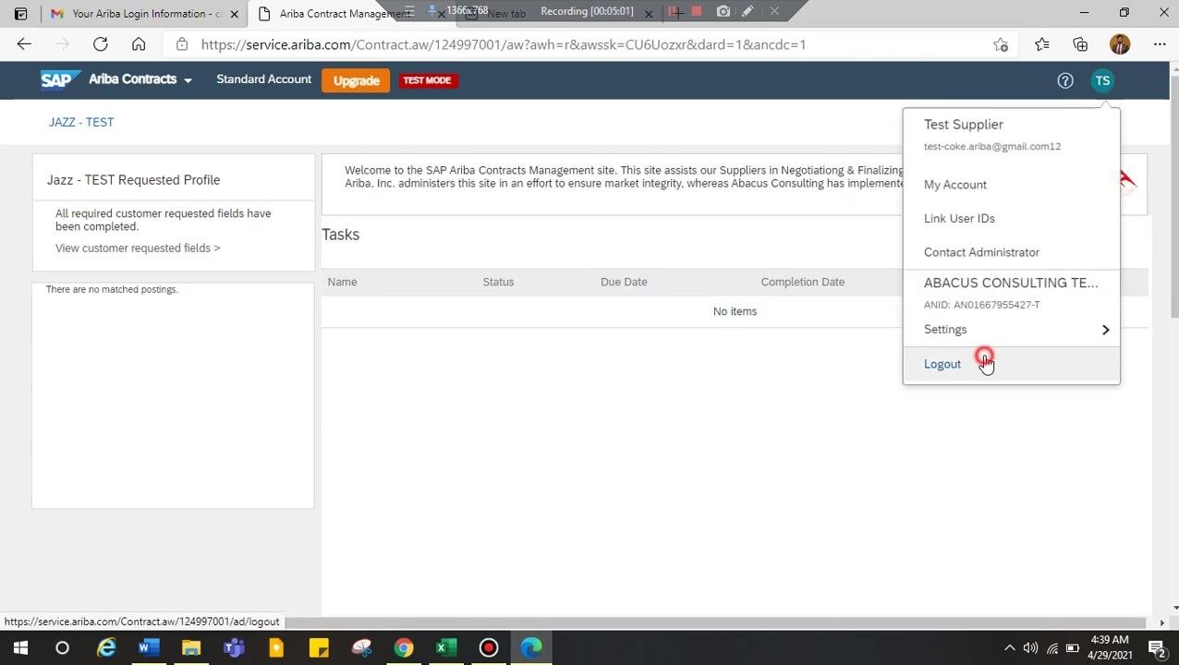Image resolution: width=1179 pixels, height=665 pixels.
Task: Select My Account menu item
Action: click(x=955, y=185)
